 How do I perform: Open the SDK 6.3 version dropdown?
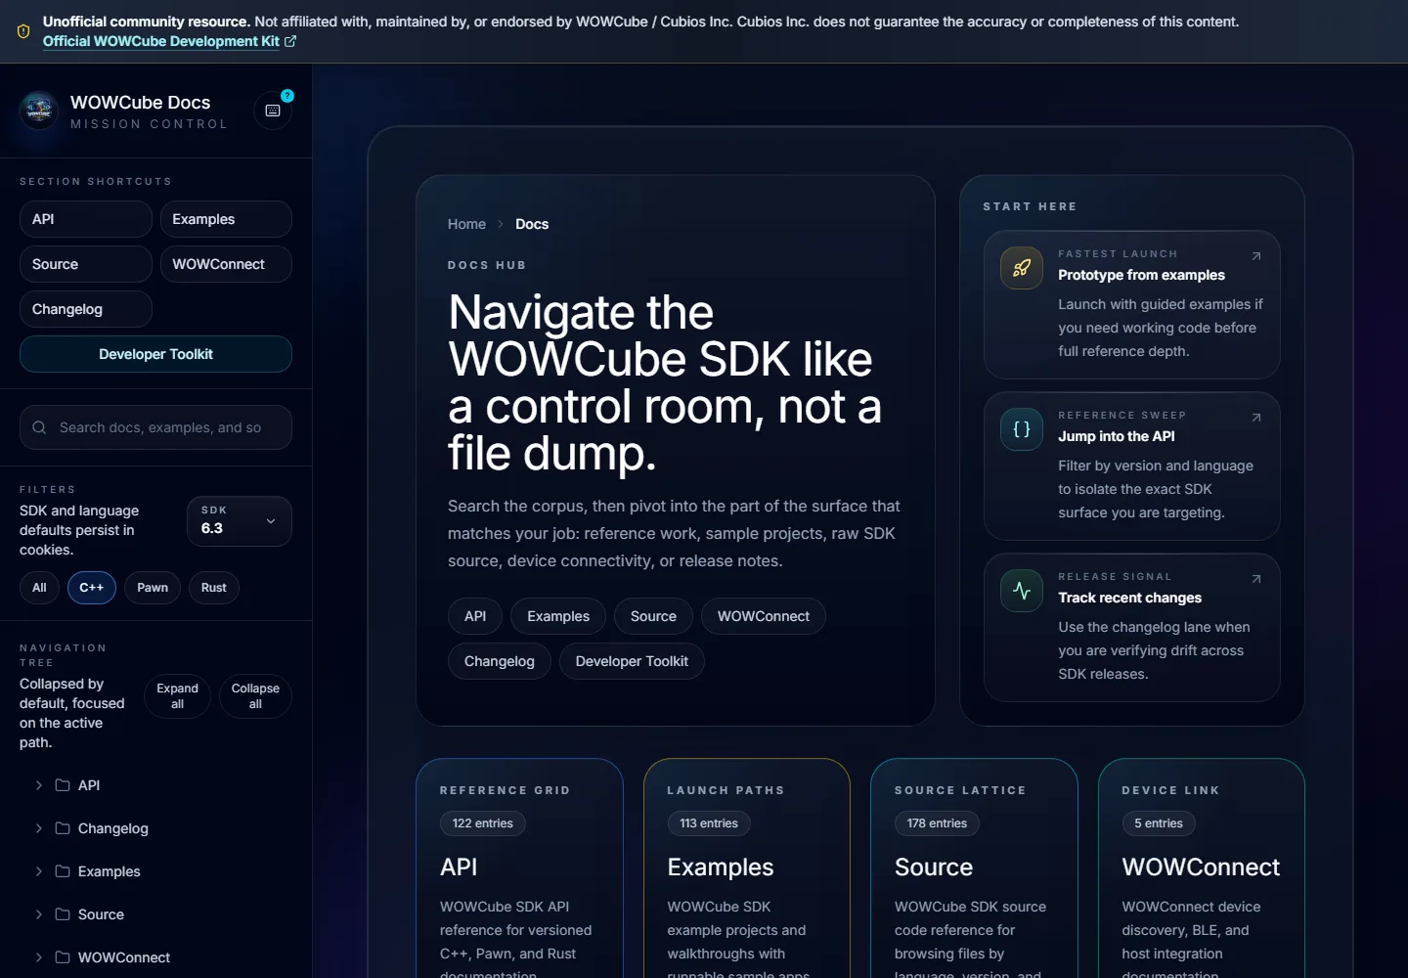tap(240, 521)
